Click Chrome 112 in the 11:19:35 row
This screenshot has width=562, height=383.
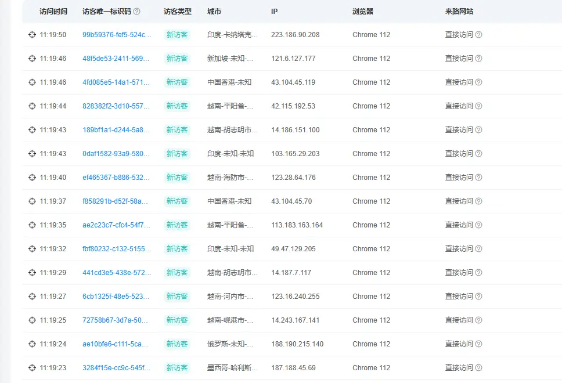(x=372, y=225)
